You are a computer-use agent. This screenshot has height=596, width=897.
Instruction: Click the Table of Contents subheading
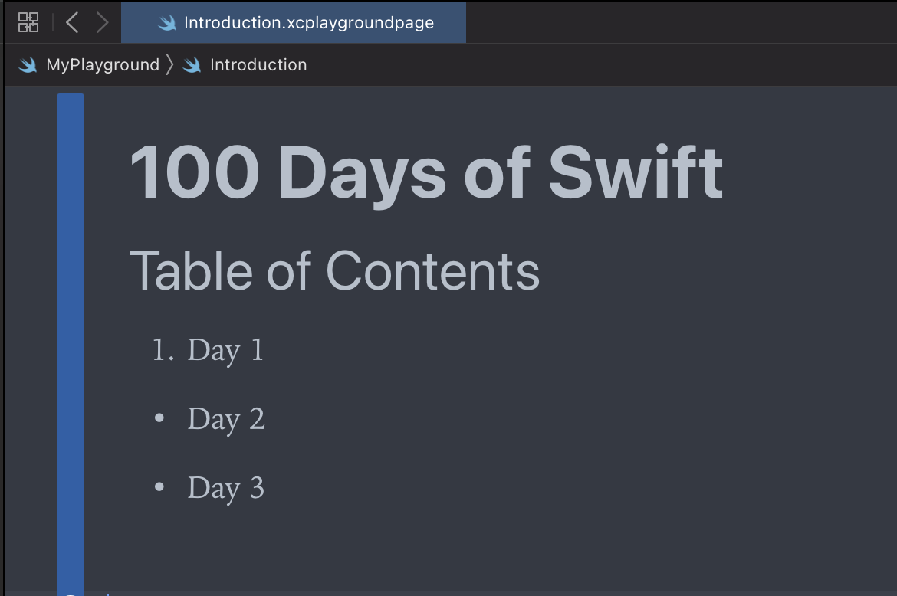click(335, 270)
